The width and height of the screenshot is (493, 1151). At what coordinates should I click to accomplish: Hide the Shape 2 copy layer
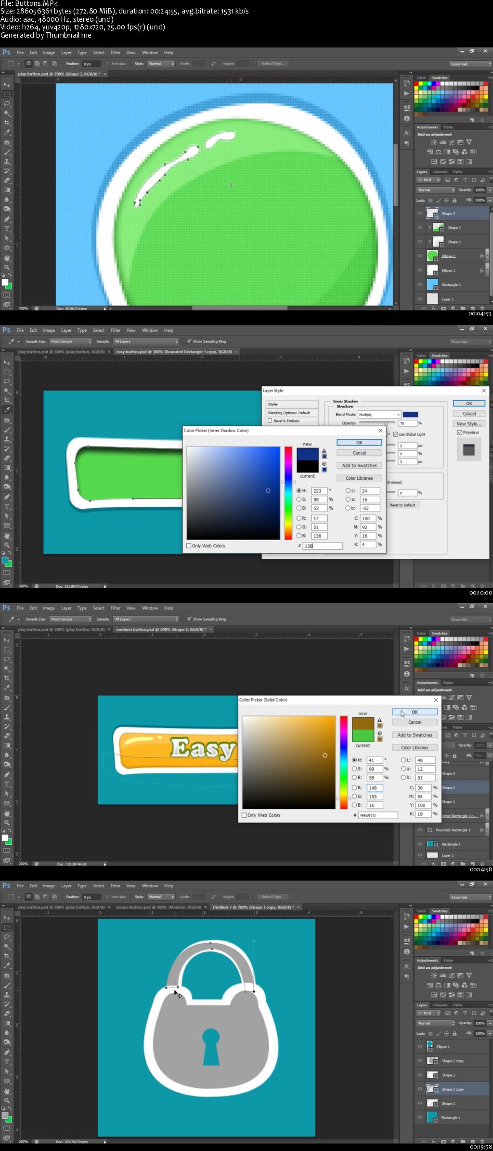(x=420, y=1061)
